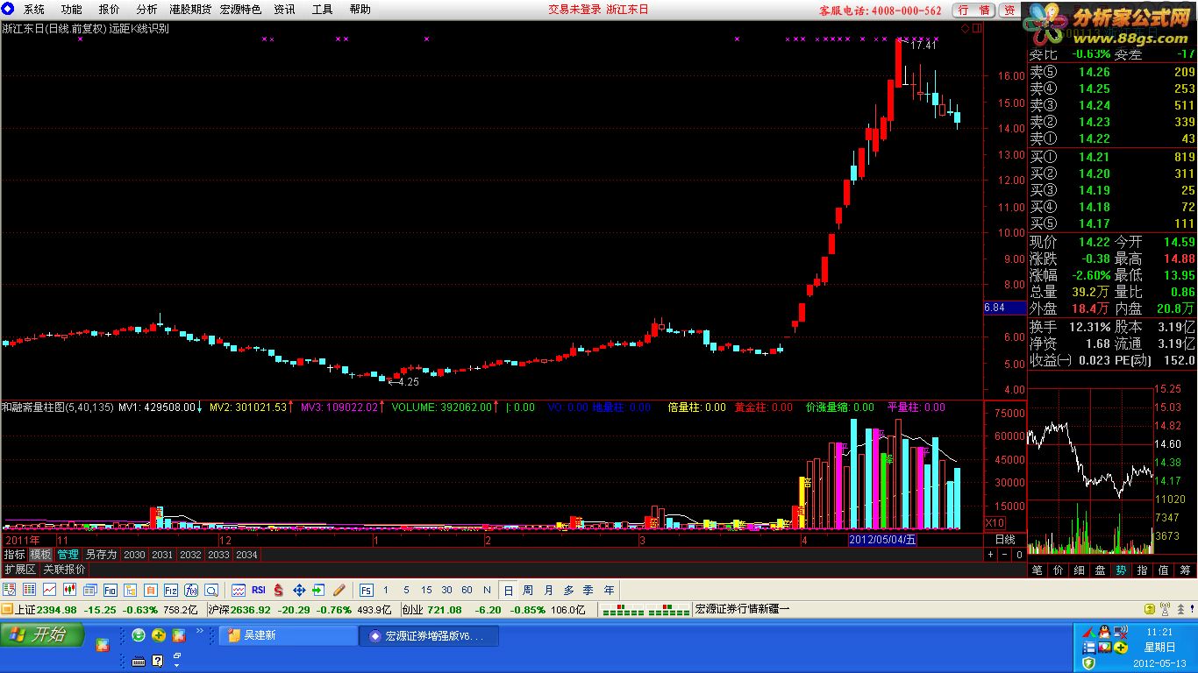This screenshot has width=1198, height=673.
Task: Select the 60-minute period
Action: [x=467, y=590]
